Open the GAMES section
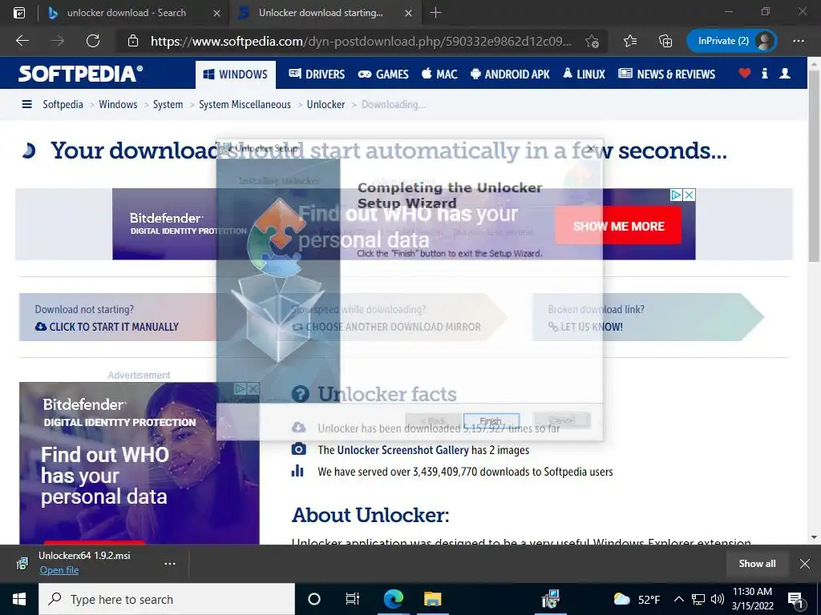The width and height of the screenshot is (821, 615). coord(383,74)
